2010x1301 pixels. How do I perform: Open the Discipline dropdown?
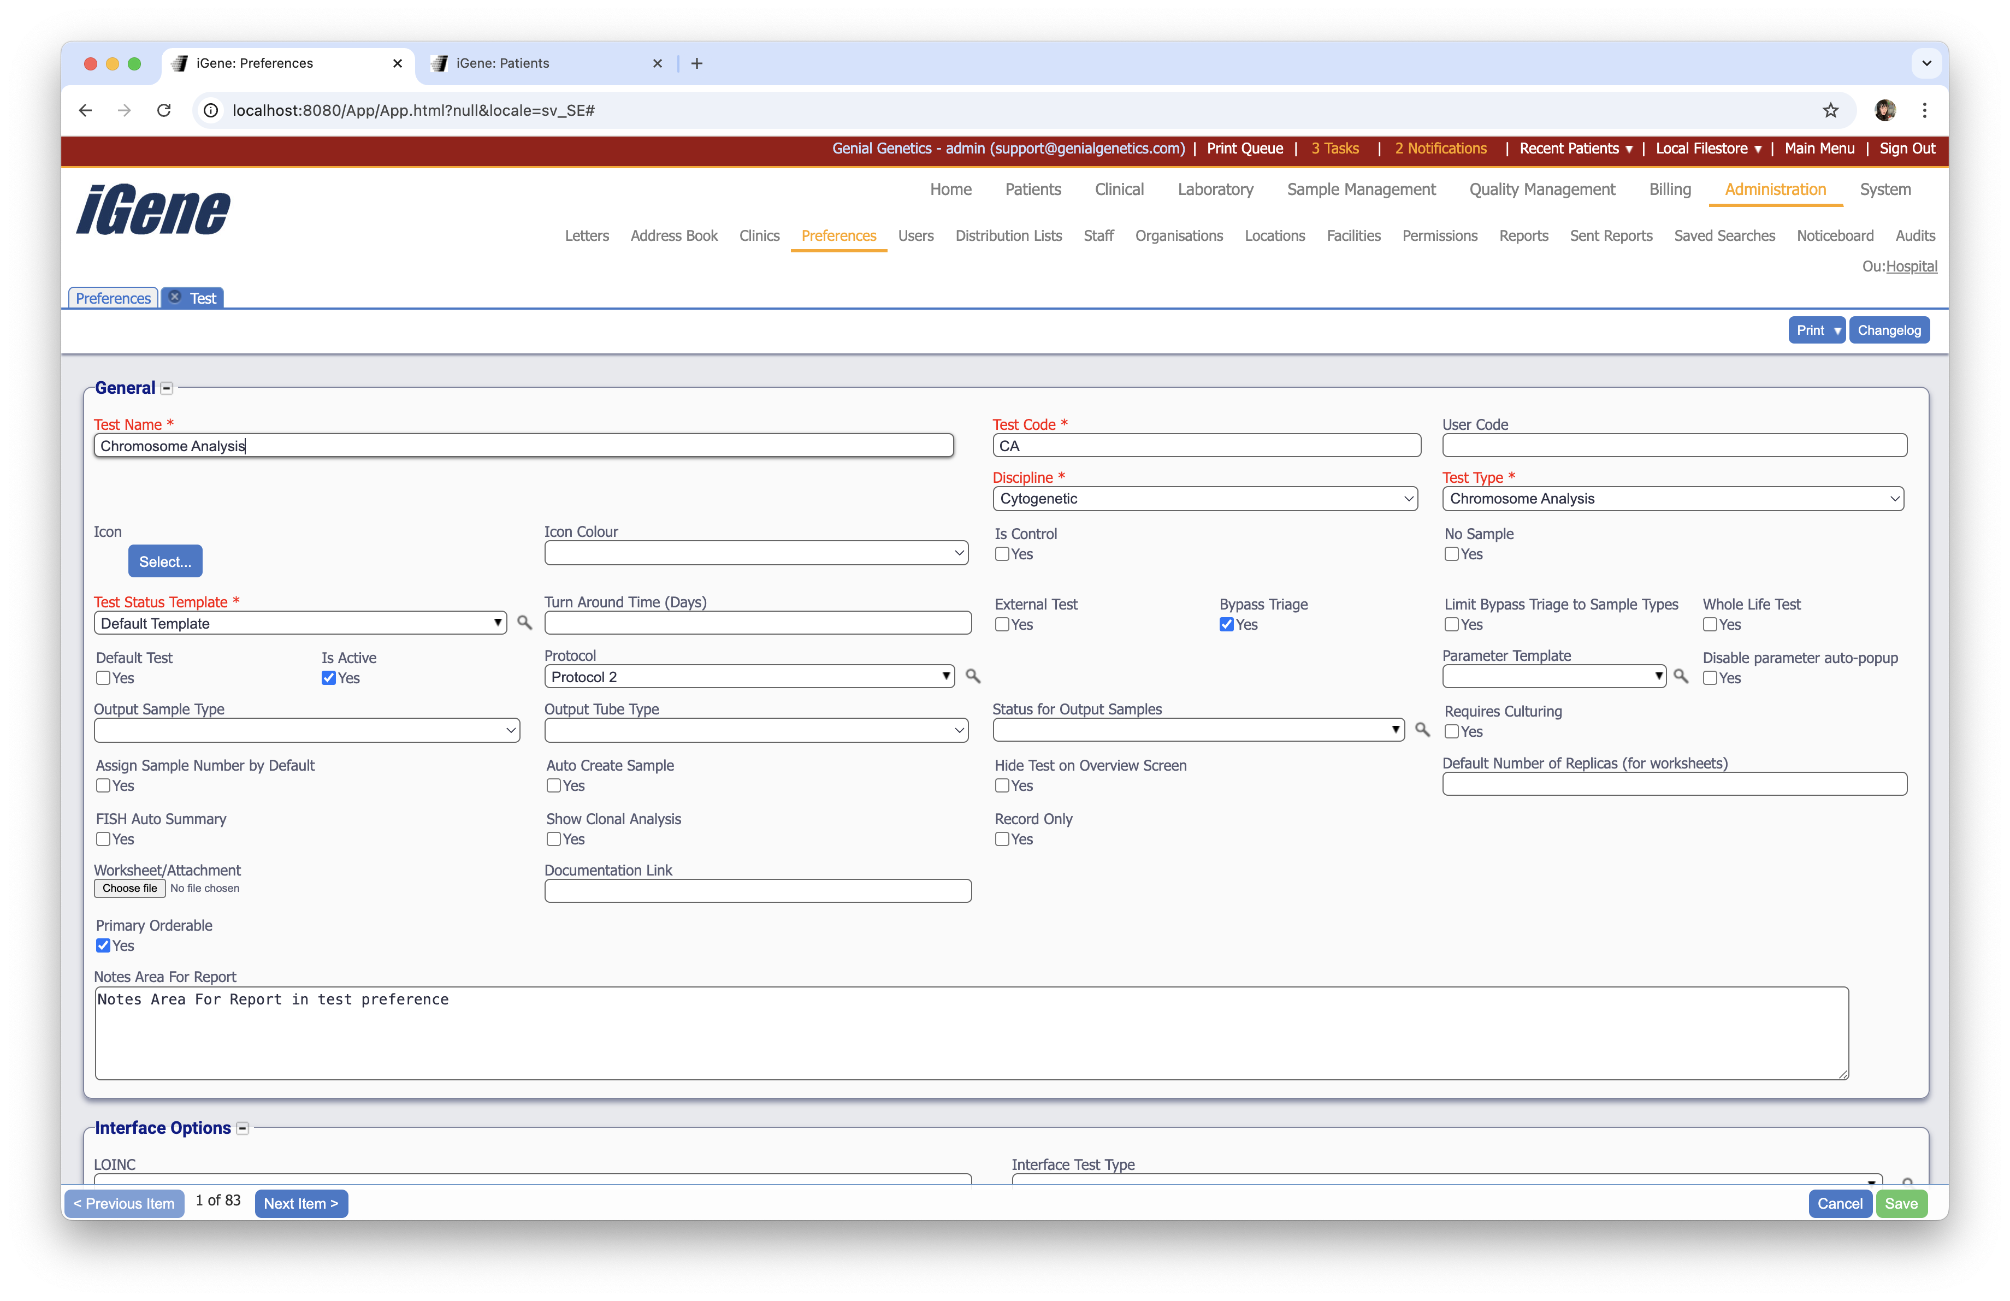pos(1204,499)
